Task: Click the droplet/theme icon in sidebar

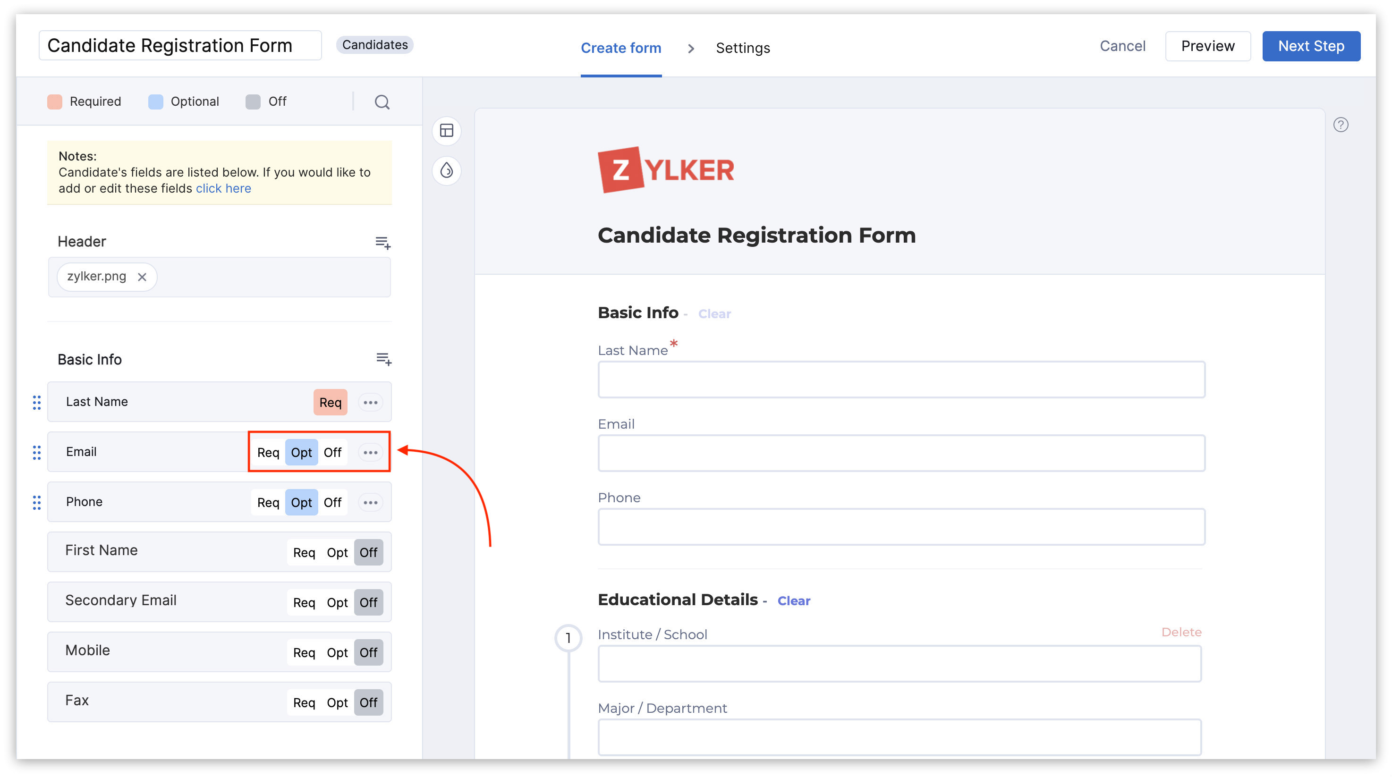Action: coord(447,171)
